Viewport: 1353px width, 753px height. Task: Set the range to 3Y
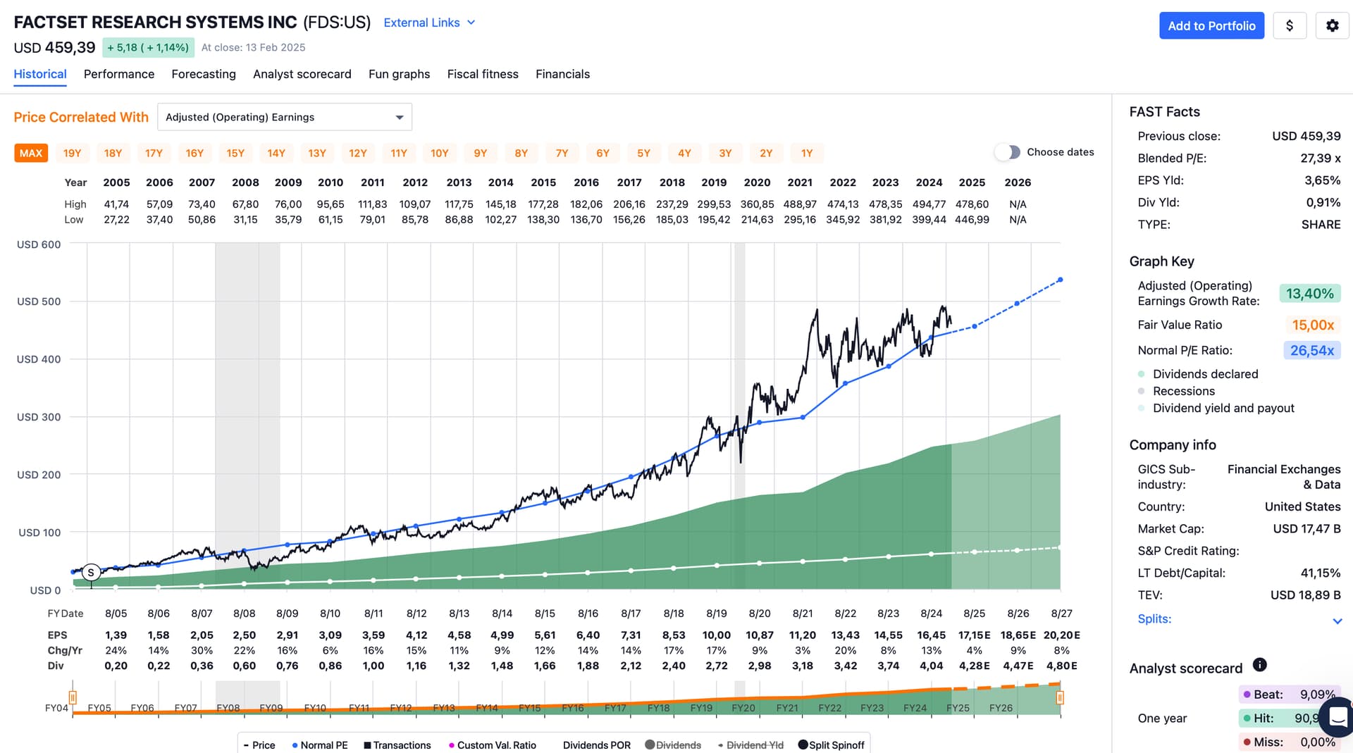click(725, 153)
